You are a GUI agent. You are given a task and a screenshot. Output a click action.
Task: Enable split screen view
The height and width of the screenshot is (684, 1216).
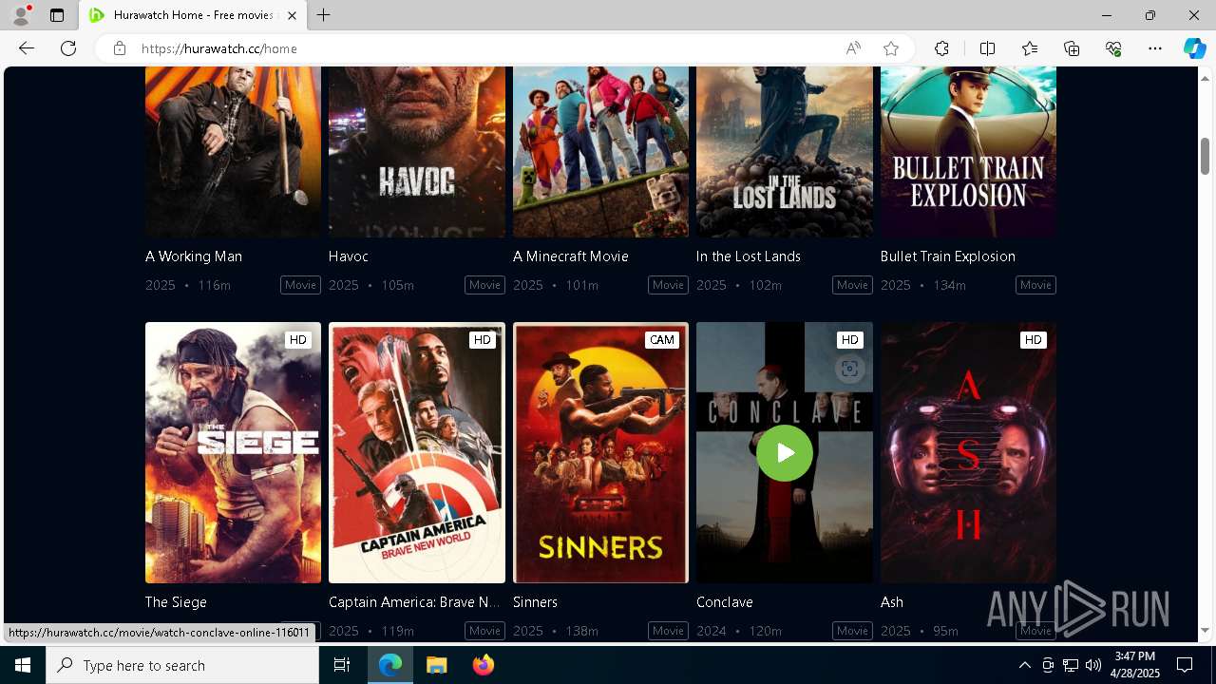pyautogui.click(x=987, y=48)
